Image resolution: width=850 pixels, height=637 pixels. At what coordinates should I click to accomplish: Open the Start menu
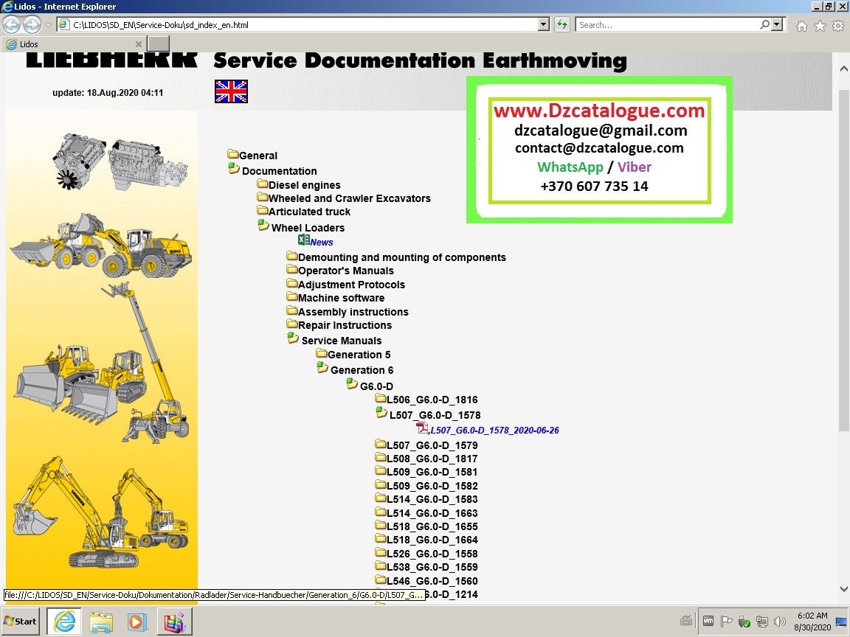(x=21, y=622)
